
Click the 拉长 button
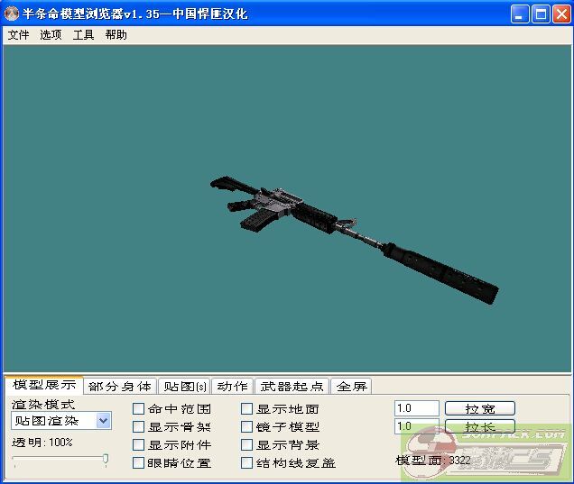479,426
